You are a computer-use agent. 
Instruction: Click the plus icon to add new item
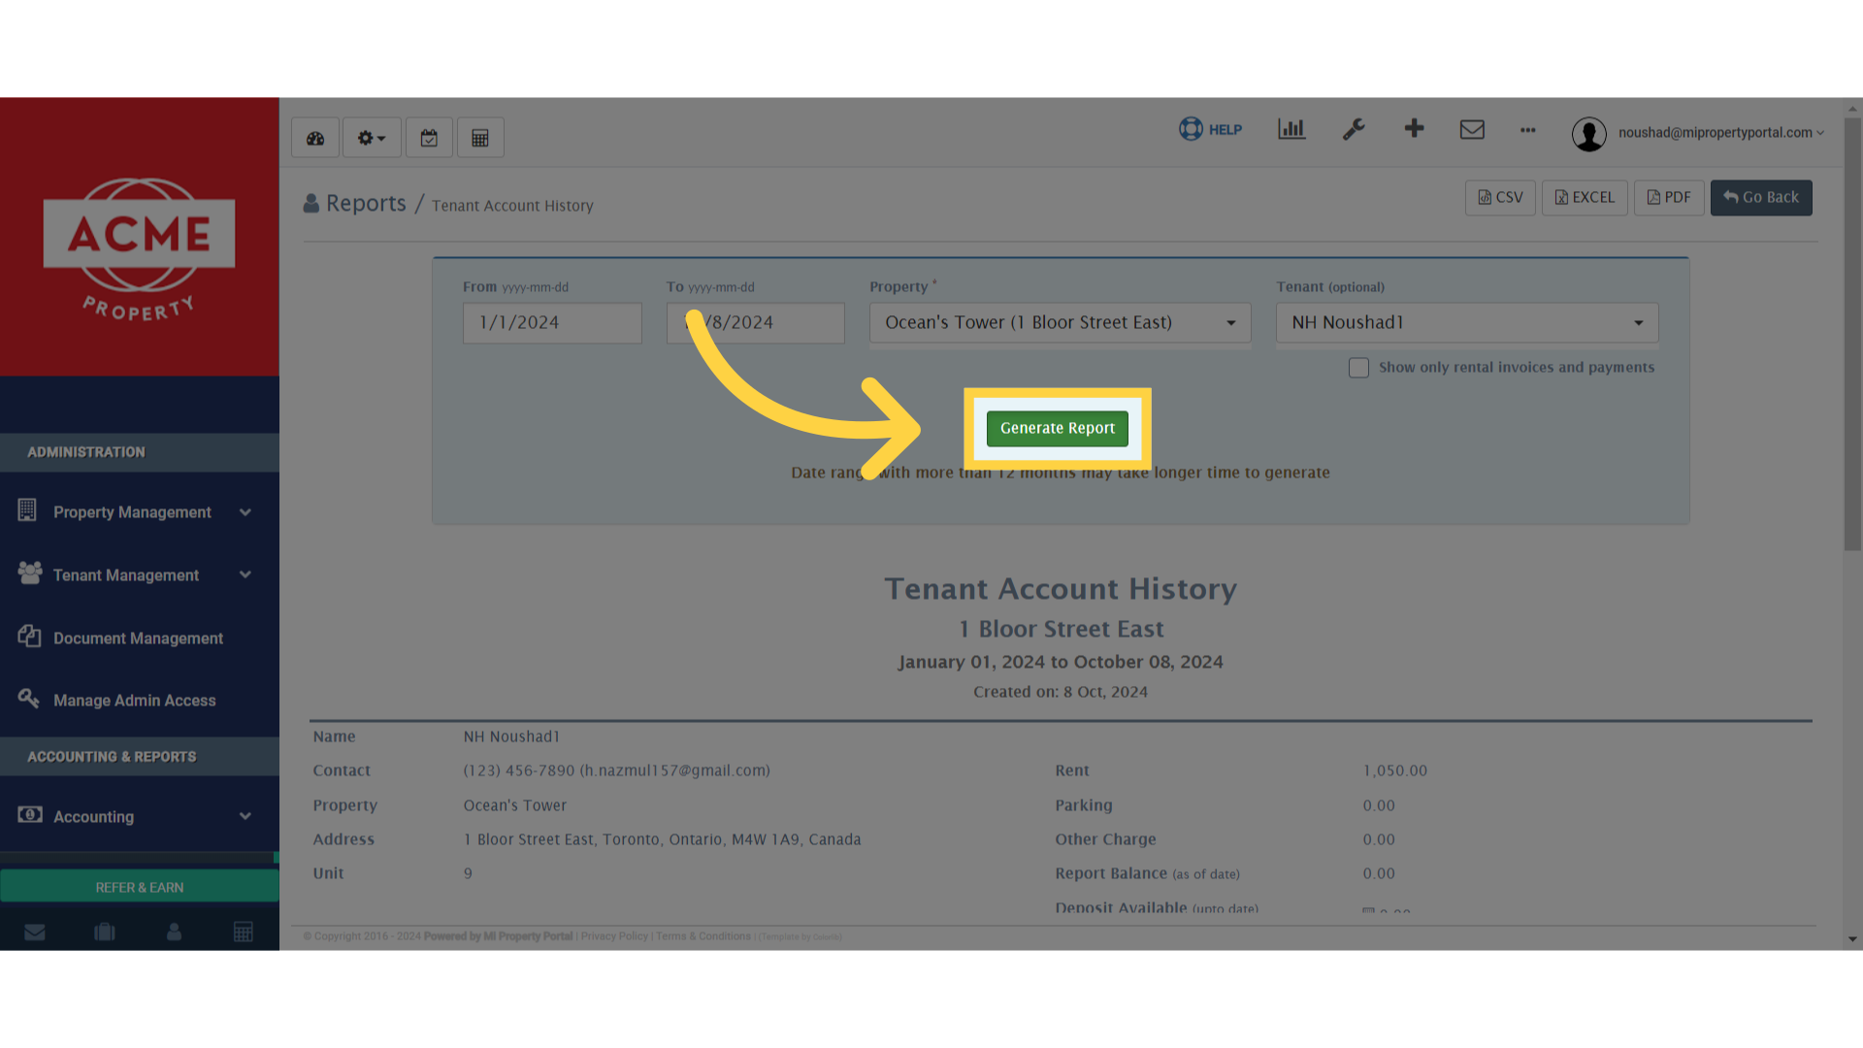(x=1414, y=129)
